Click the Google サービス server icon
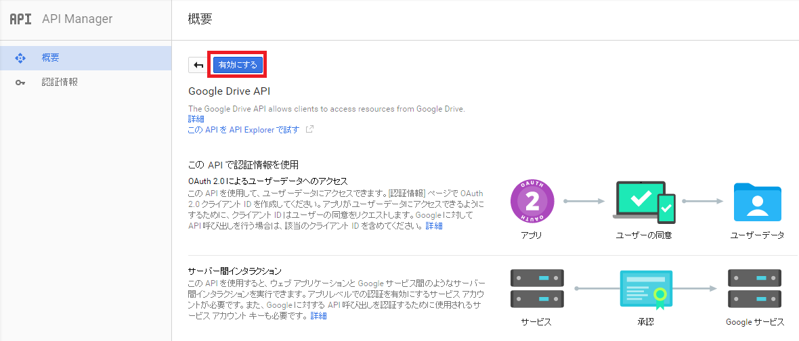The height and width of the screenshot is (341, 799). [755, 288]
